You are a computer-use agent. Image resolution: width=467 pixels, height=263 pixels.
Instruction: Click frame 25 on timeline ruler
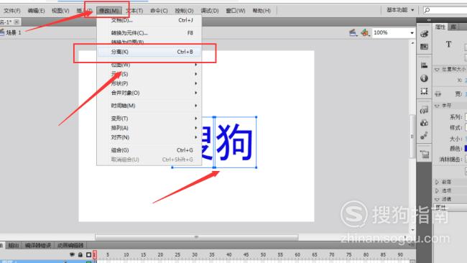pyautogui.click(x=177, y=255)
